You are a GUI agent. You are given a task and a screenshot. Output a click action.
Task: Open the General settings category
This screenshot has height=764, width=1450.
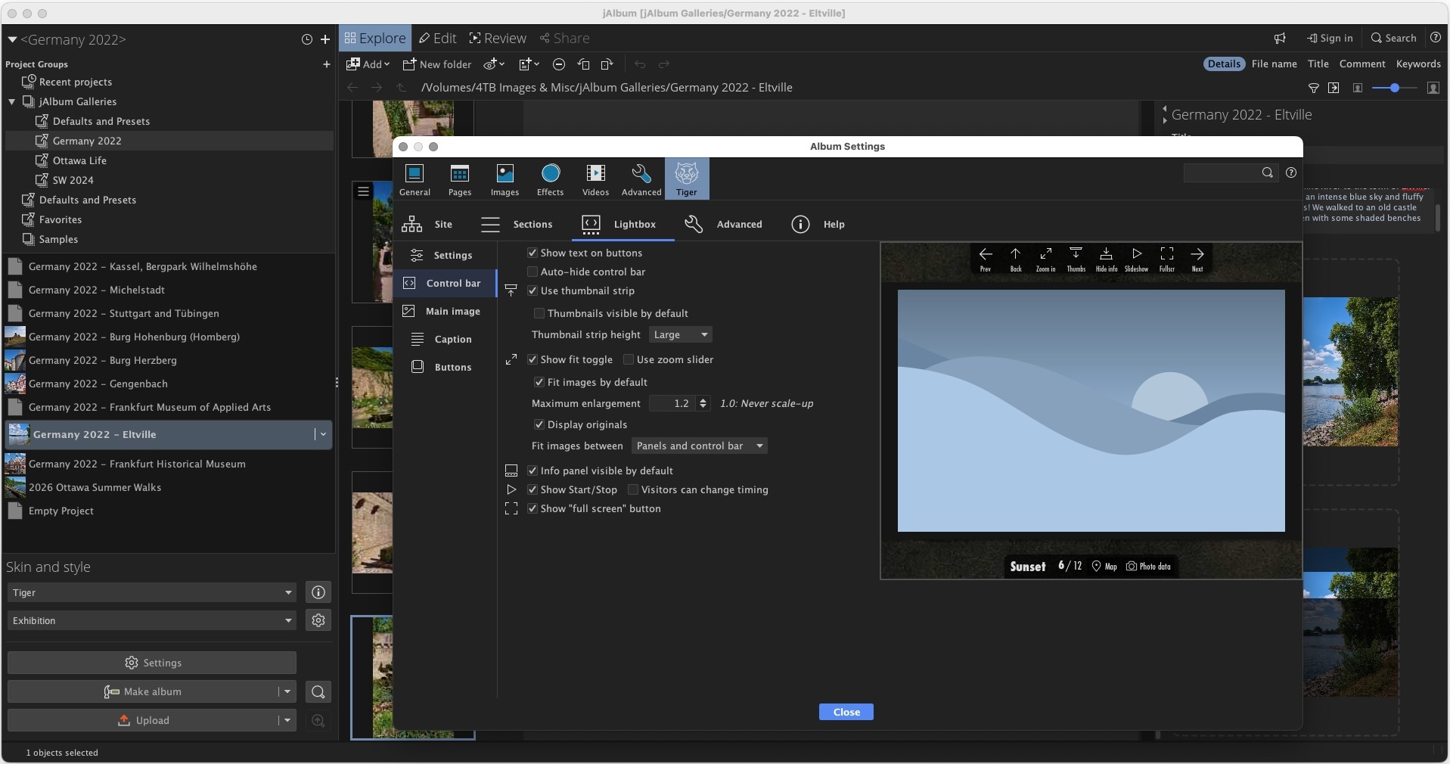(415, 179)
